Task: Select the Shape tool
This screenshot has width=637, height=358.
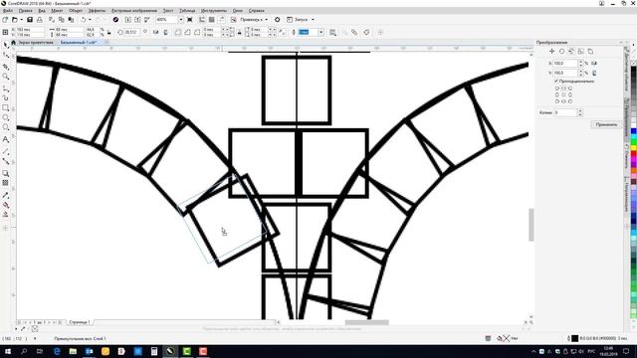Action: (6, 56)
